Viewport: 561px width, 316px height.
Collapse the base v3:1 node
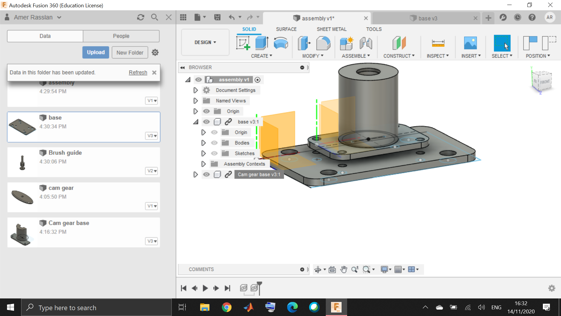tap(195, 122)
